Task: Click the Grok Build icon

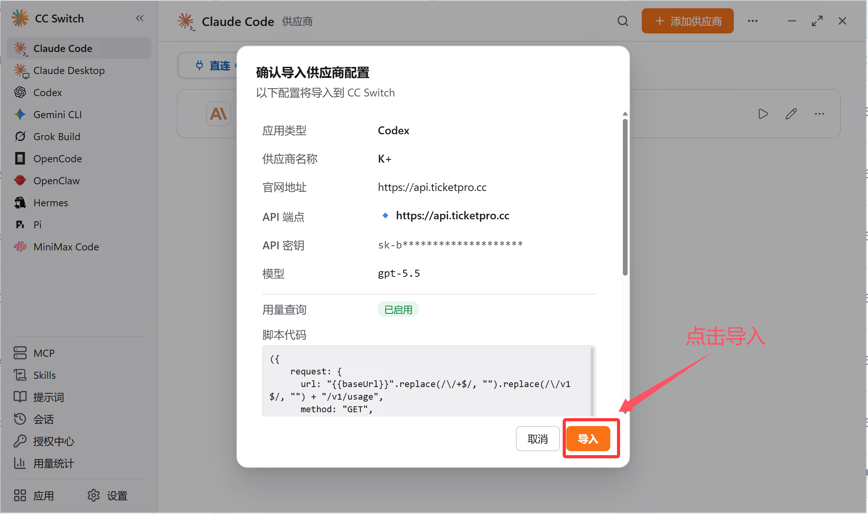Action: [x=20, y=137]
